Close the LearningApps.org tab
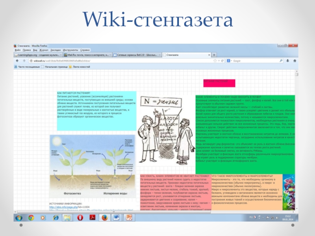The height and width of the screenshot is (236, 315). [61, 55]
